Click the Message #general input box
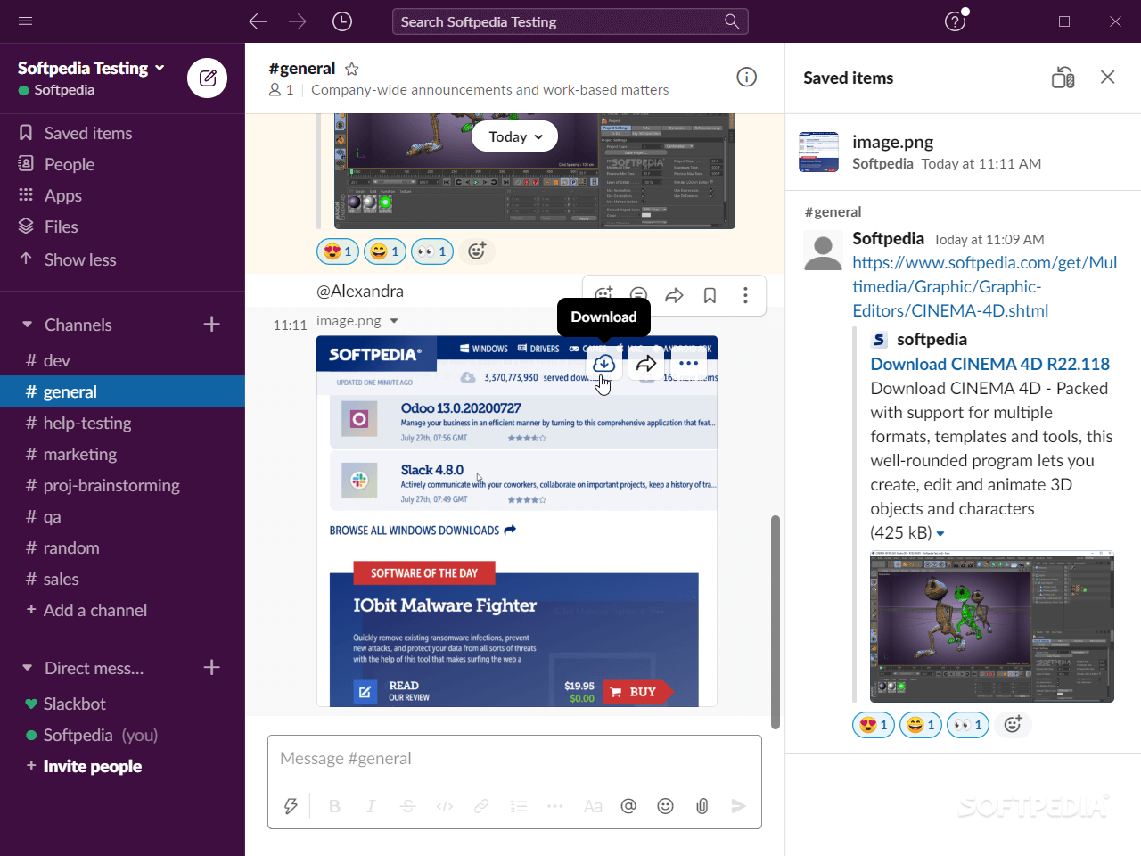 [514, 759]
